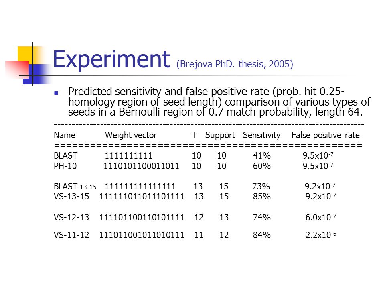Click the Sensitivity column header
Image resolution: width=385 pixels, height=289 pixels.
pos(261,135)
